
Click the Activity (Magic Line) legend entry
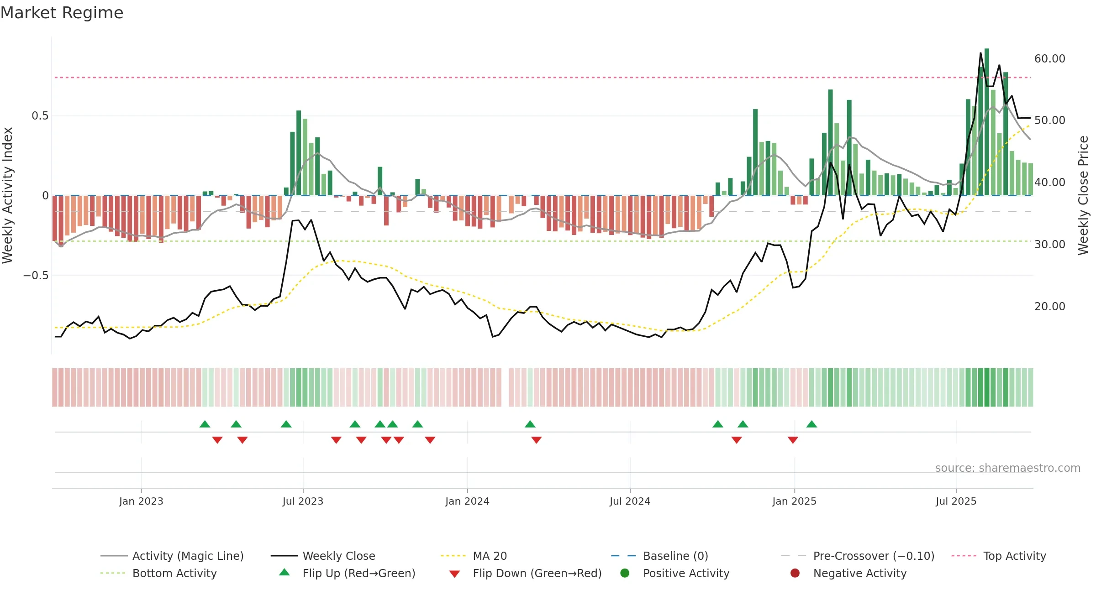pos(172,556)
